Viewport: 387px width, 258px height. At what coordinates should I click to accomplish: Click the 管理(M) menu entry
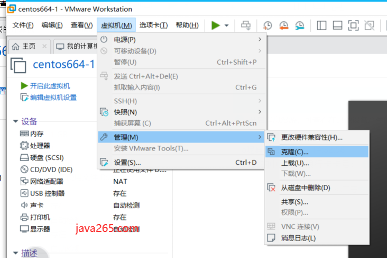coord(182,137)
